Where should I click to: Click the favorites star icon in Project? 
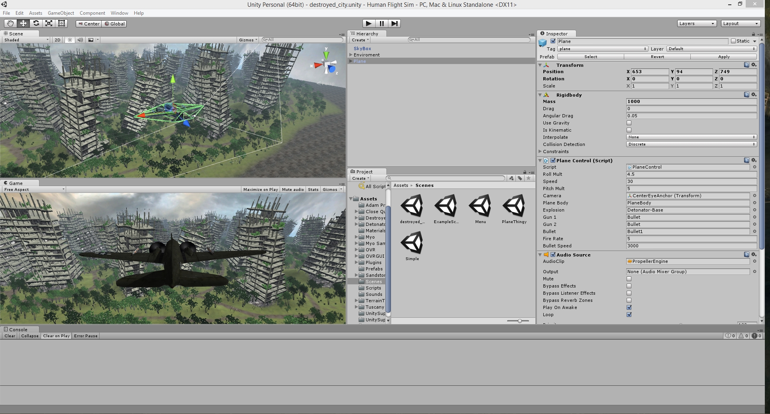coord(529,178)
